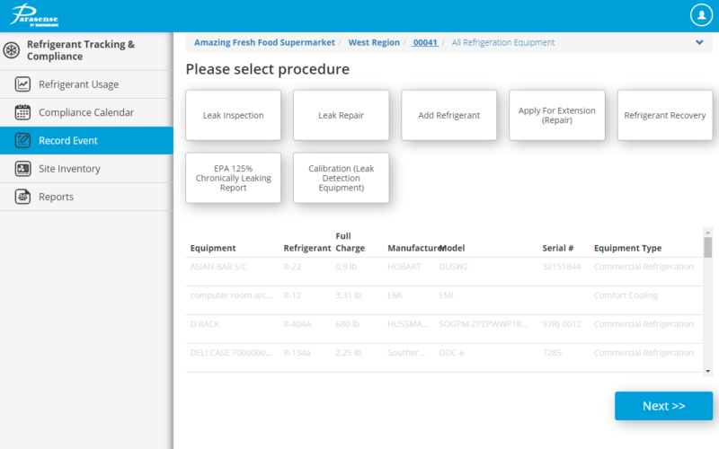
Task: Click the Reports globe icon
Action: (23, 197)
